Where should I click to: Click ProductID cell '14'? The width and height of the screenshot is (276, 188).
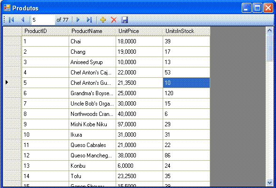(x=45, y=176)
